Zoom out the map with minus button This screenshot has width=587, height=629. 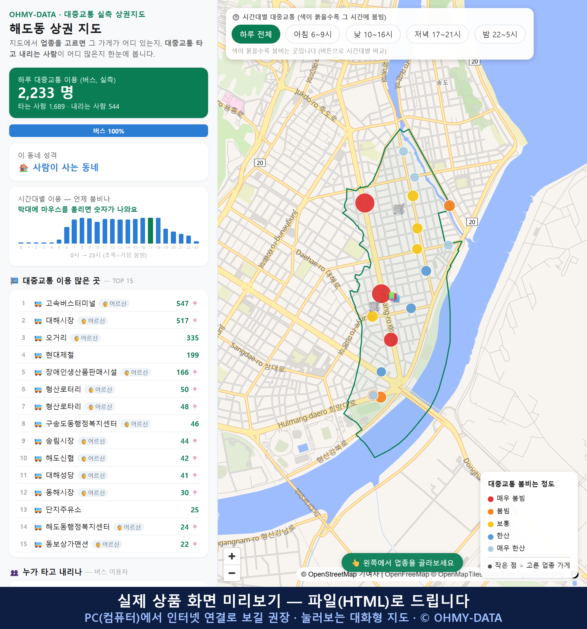pos(232,573)
